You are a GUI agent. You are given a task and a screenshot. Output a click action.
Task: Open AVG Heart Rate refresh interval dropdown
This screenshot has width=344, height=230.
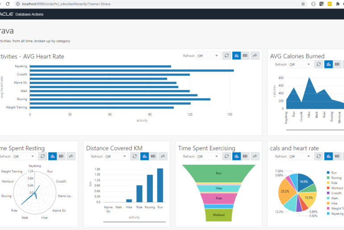tap(208, 56)
